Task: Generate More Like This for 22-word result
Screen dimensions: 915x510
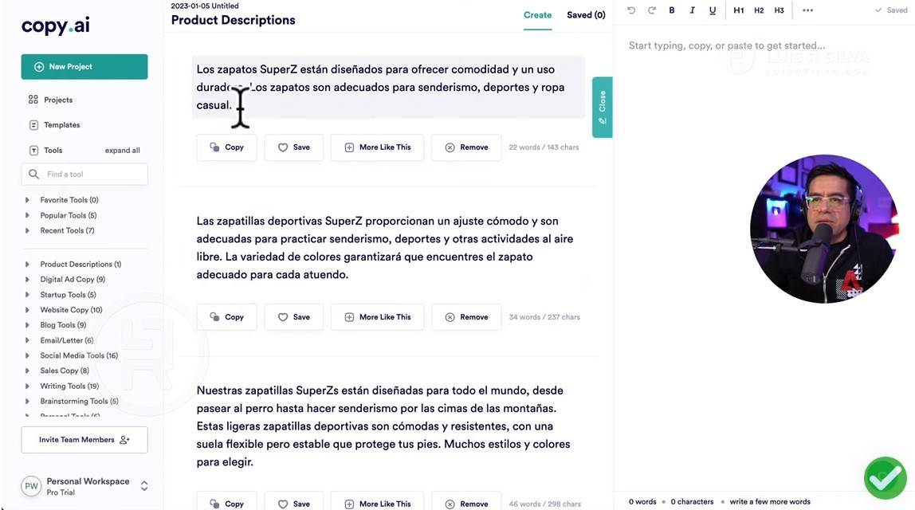Action: point(377,147)
